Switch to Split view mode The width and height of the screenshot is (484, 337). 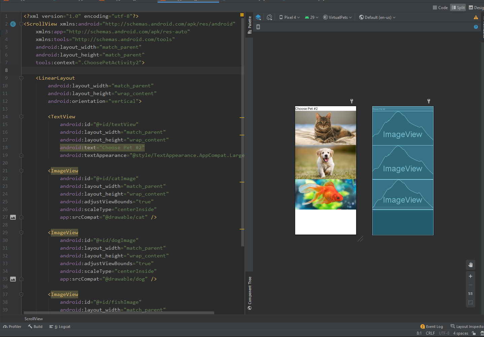[458, 8]
